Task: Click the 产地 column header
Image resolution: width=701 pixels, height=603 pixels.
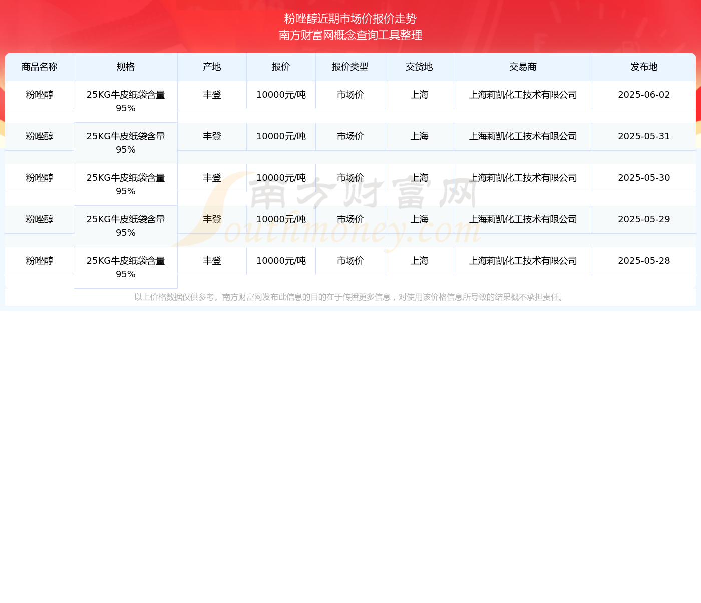Action: [212, 67]
